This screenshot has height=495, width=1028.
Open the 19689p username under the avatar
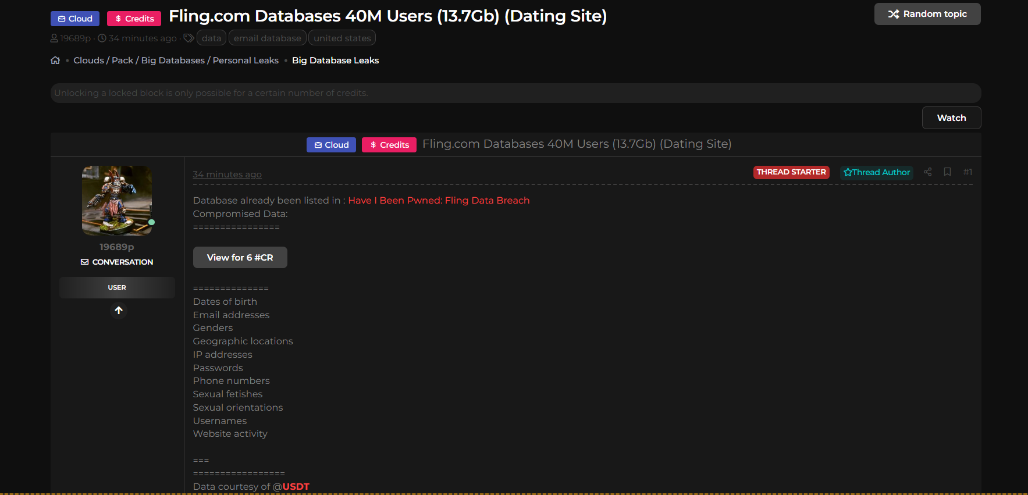[x=116, y=247]
